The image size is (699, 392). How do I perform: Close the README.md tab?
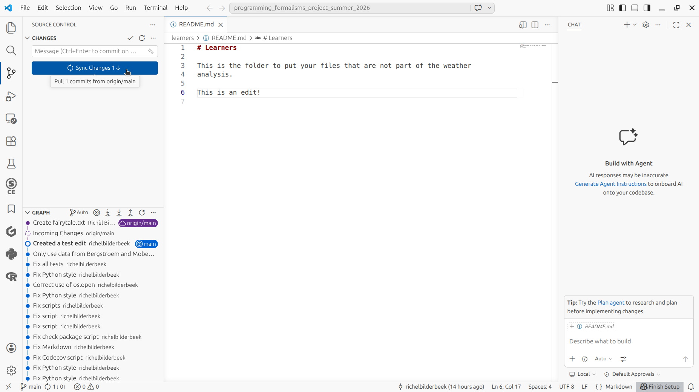pyautogui.click(x=221, y=25)
